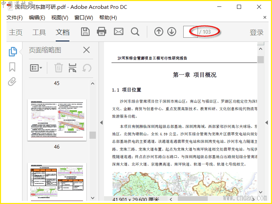Click the map image in the document

pyautogui.click(x=185, y=184)
